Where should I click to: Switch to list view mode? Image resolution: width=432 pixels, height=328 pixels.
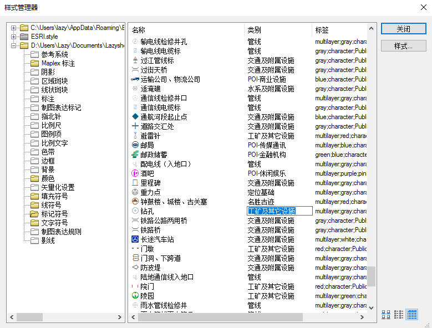[x=399, y=315]
